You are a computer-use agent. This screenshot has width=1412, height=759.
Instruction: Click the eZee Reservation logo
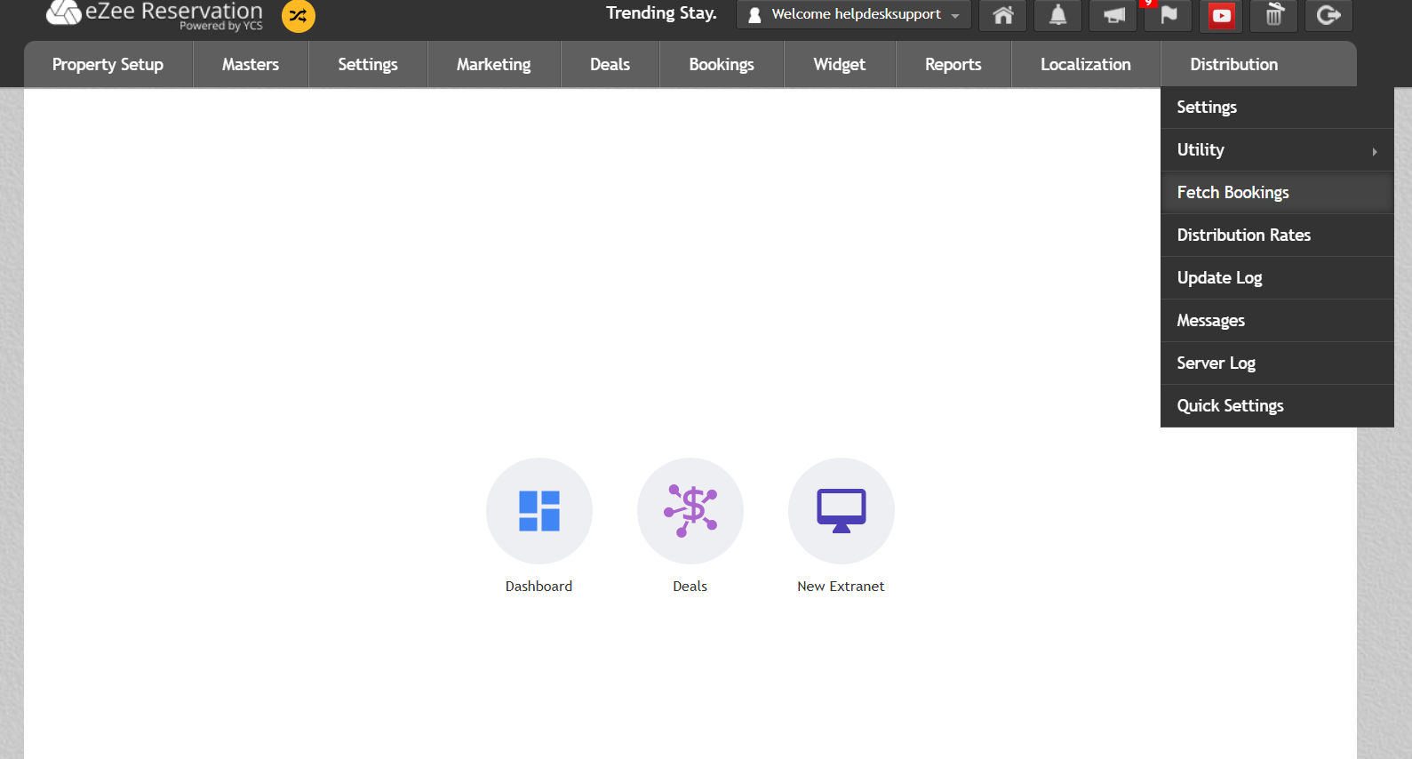coord(155,14)
